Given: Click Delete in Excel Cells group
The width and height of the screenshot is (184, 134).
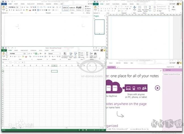Looking at the screenshot, I should coord(81,55).
